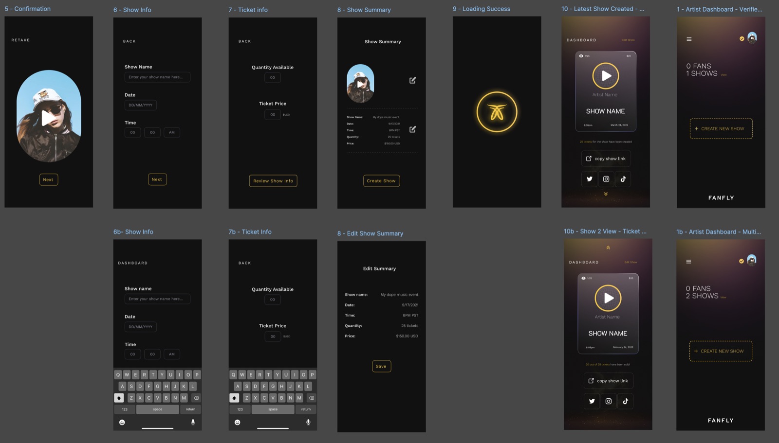This screenshot has height=443, width=779.
Task: Click BACK in the 6 - Show Info frame
Action: click(x=129, y=41)
